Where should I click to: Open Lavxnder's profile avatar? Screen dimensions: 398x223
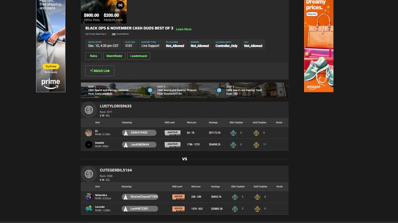[x=89, y=209]
